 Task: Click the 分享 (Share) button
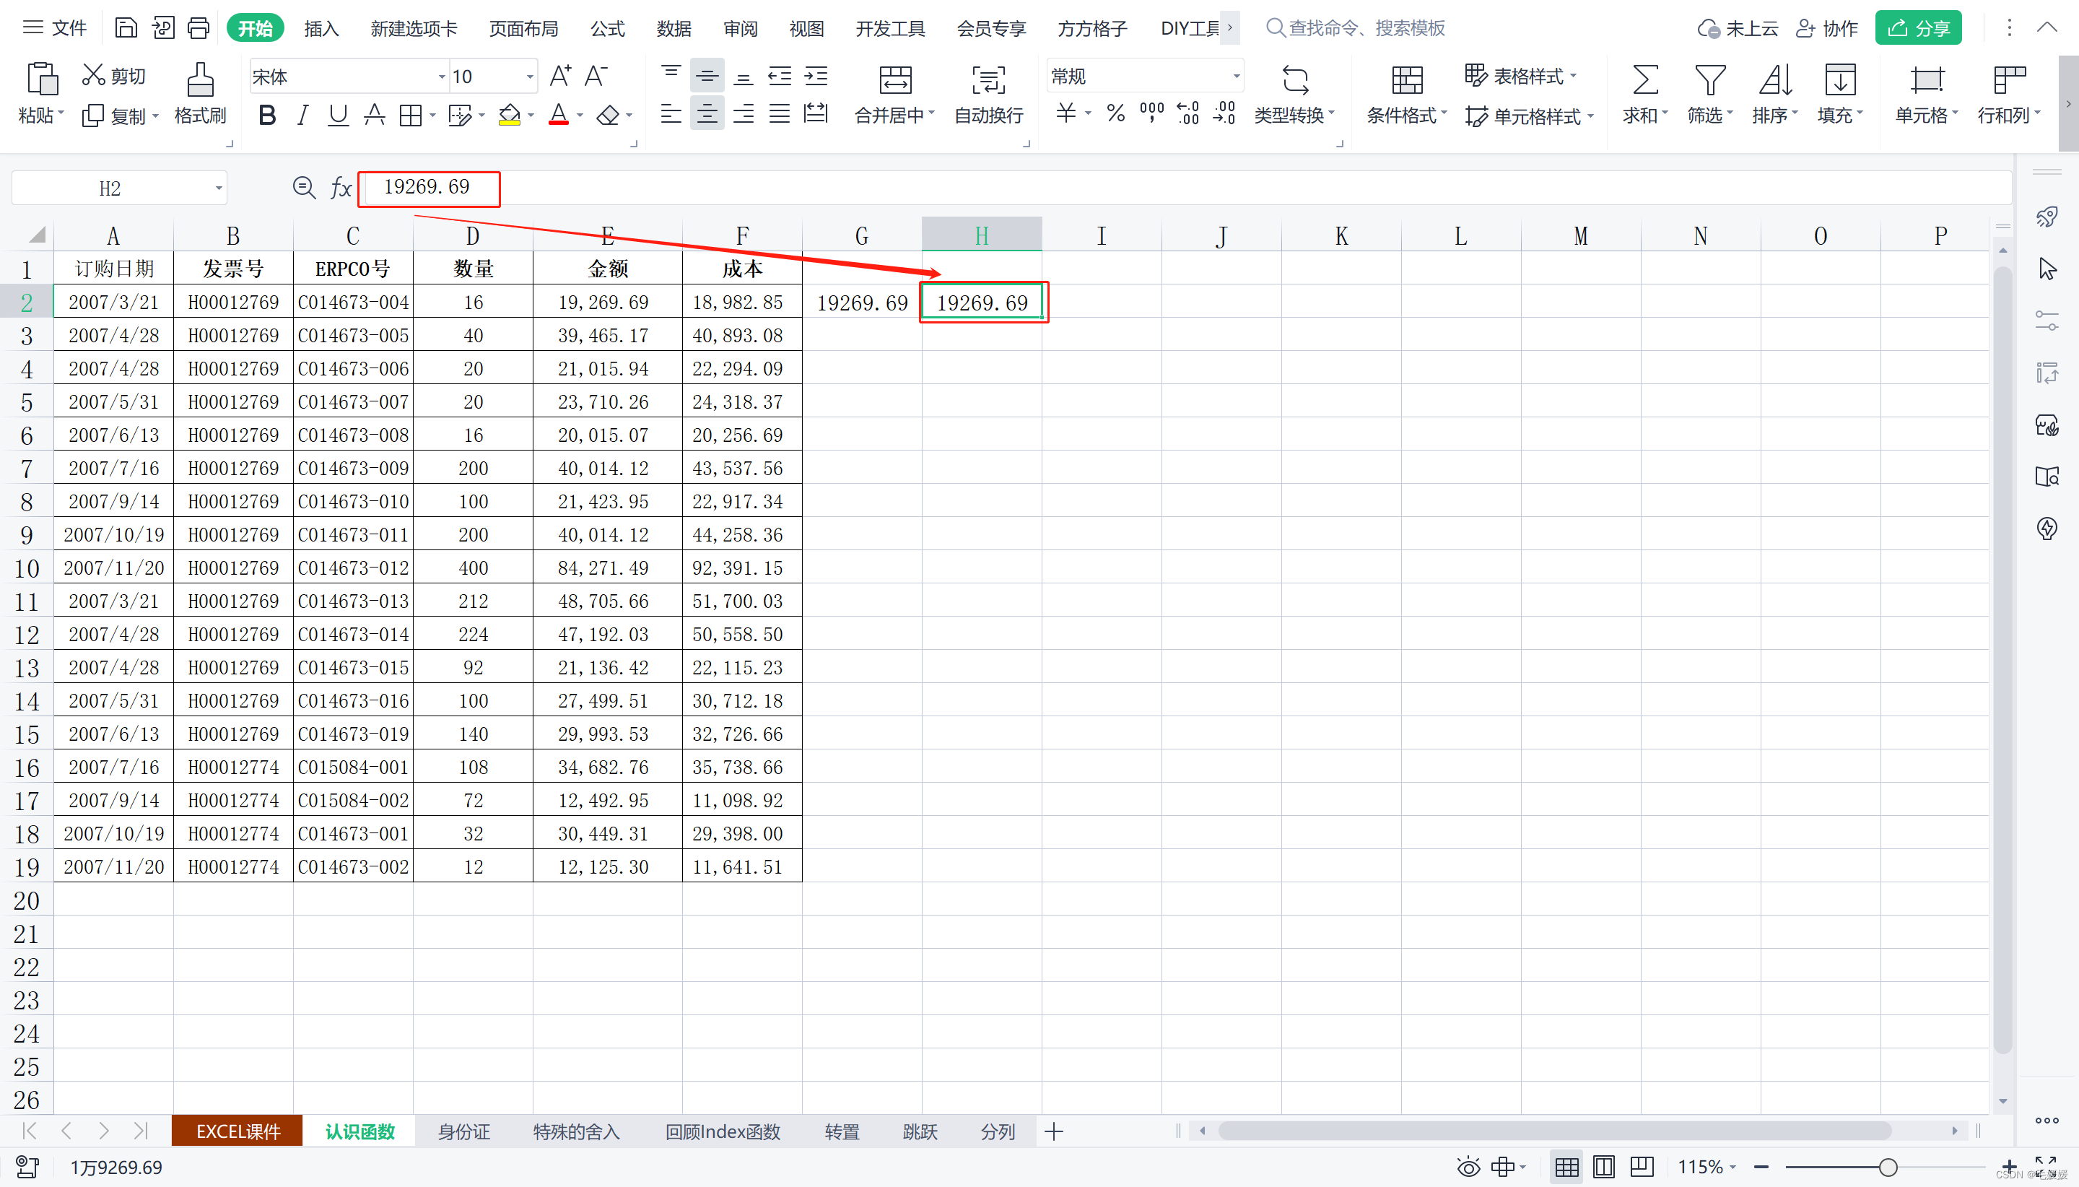click(1917, 29)
